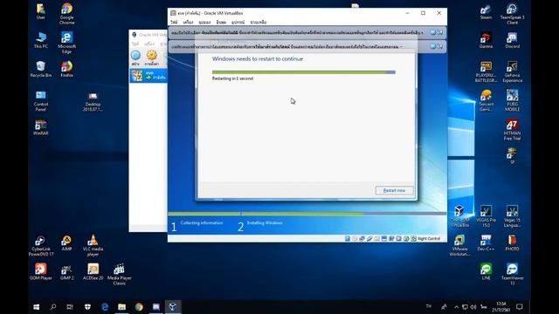The width and height of the screenshot is (559, 314).
Task: Open GIMP 2 desktop shortcut
Action: tap(66, 271)
